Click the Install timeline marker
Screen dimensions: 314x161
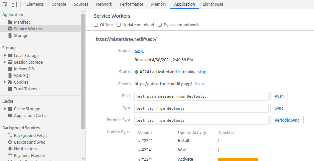218,141
